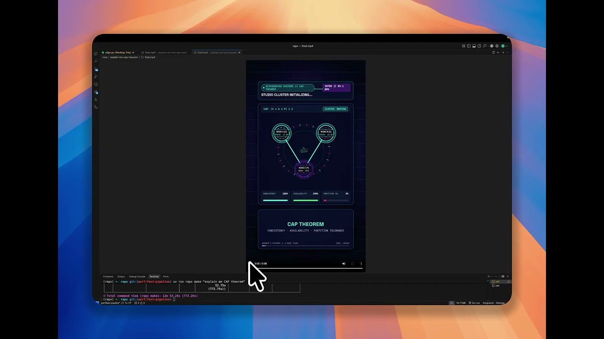Open the Run and Debug view

click(x=96, y=76)
